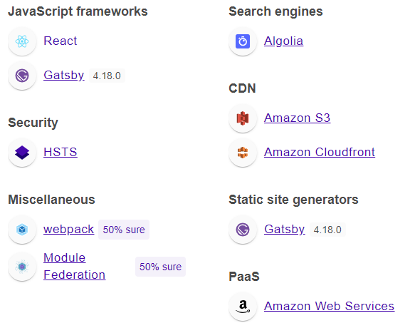The height and width of the screenshot is (328, 415).
Task: Click the React atom logo icon
Action: click(22, 41)
